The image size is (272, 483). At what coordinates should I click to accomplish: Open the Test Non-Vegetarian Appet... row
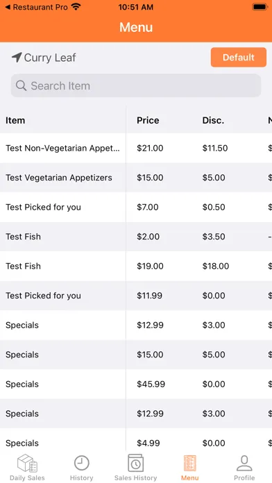[x=136, y=149]
